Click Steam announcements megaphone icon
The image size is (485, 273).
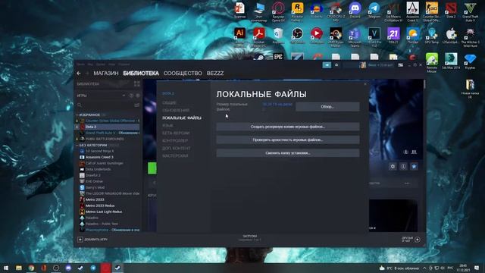327,65
